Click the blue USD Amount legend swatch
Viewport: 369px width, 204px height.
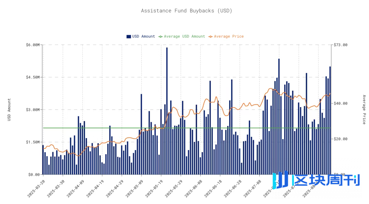pos(129,37)
